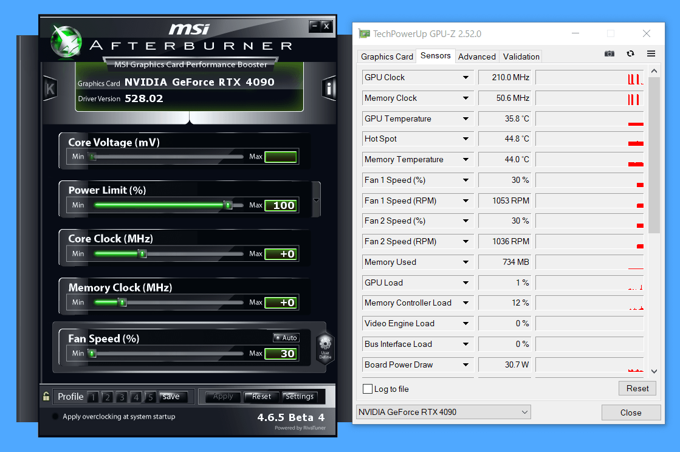The height and width of the screenshot is (452, 680).
Task: Open the Fan 2 Speed (RPM) dropdown
Action: [x=465, y=241]
